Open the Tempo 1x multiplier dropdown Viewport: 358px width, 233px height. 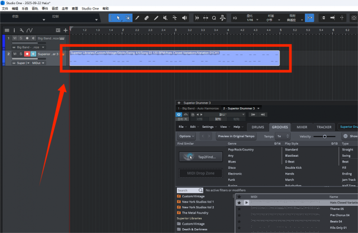280,136
